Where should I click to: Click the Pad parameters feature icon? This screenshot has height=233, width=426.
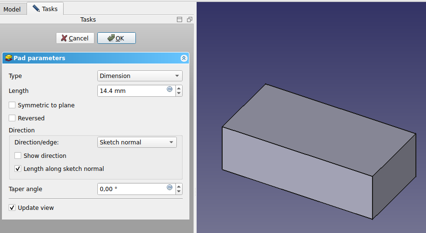[x=9, y=58]
